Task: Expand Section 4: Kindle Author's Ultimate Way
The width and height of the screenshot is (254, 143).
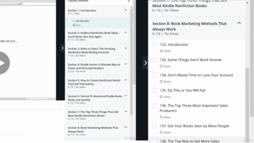Action: [x=126, y=64]
